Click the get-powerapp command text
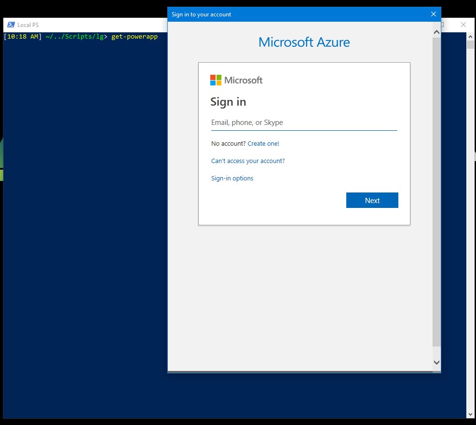The height and width of the screenshot is (425, 476). coord(135,37)
